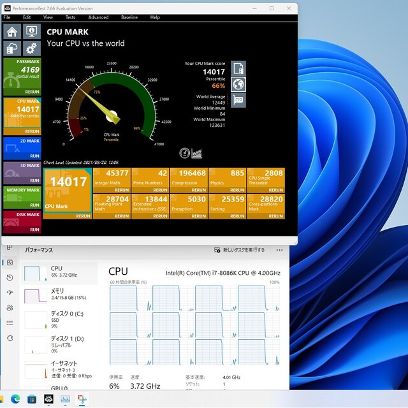Open Task Manager users sidebar icon
408x408 pixels.
click(x=10, y=308)
